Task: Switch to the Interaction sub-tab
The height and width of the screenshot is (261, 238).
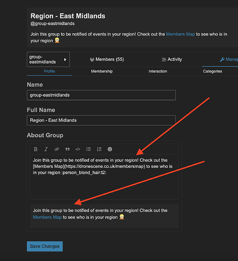Action: (158, 72)
